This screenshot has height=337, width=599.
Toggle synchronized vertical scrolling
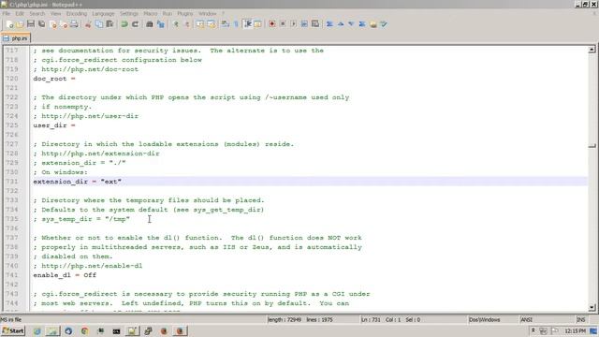[200, 24]
